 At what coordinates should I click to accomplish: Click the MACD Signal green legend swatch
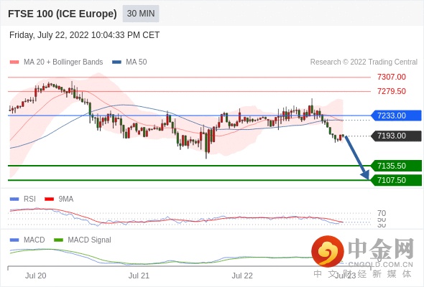point(58,240)
